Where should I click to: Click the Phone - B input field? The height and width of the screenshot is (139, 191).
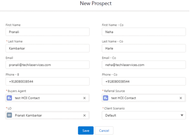tap(48, 82)
